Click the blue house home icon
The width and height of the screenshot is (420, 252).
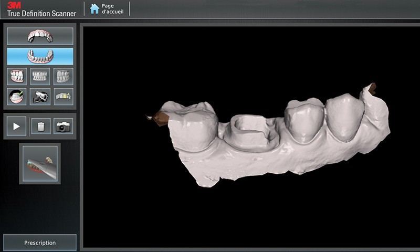[x=94, y=8]
